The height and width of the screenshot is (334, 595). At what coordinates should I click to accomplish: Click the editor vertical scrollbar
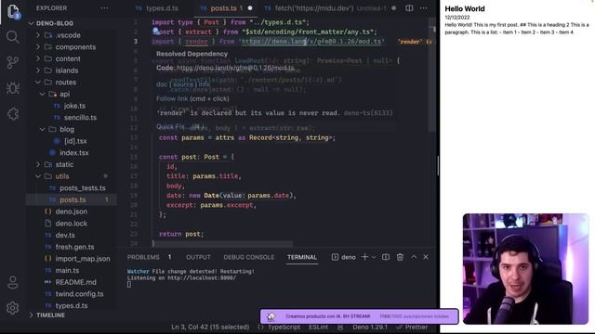point(431,76)
